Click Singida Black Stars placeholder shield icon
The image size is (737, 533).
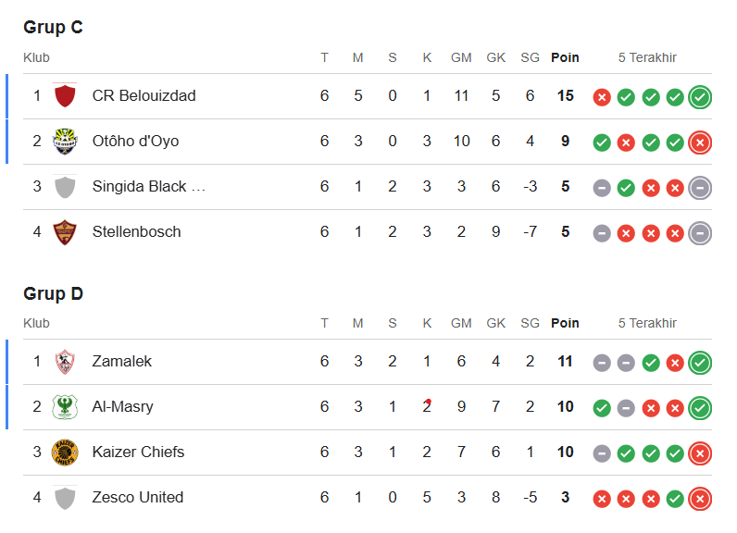[x=65, y=186]
